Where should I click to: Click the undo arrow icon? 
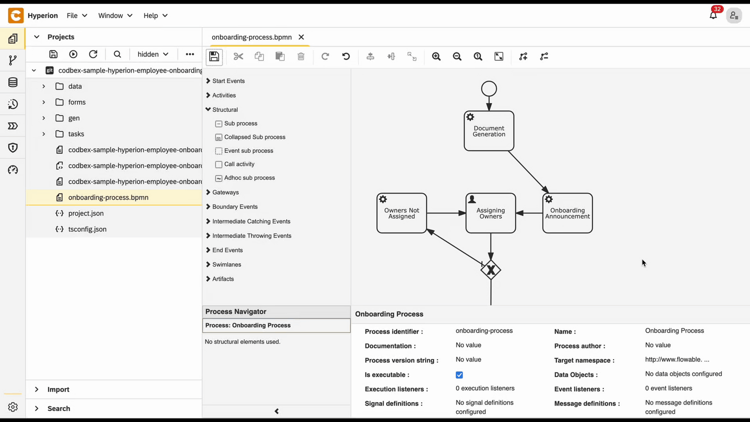pos(346,56)
